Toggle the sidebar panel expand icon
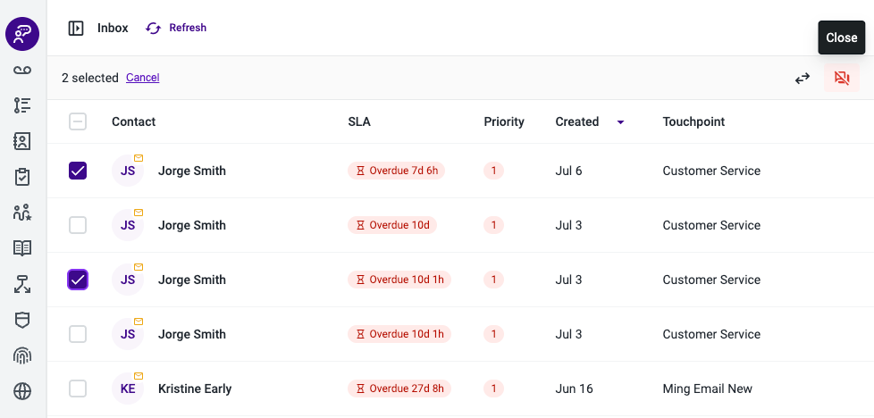Screen dimensions: 874x418 point(76,28)
